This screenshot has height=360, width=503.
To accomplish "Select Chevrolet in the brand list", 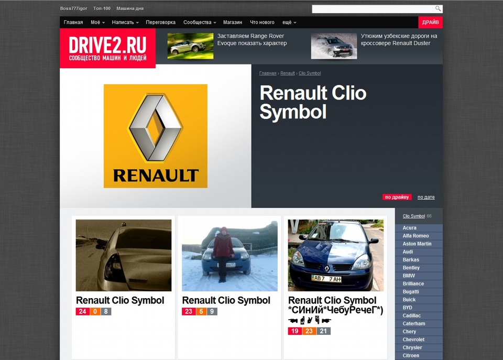I will [x=419, y=340].
